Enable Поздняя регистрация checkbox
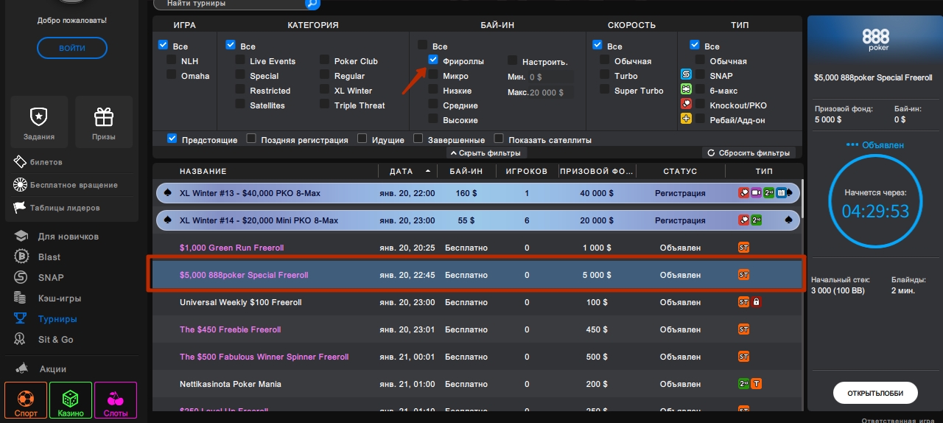943x423 pixels. tap(251, 139)
